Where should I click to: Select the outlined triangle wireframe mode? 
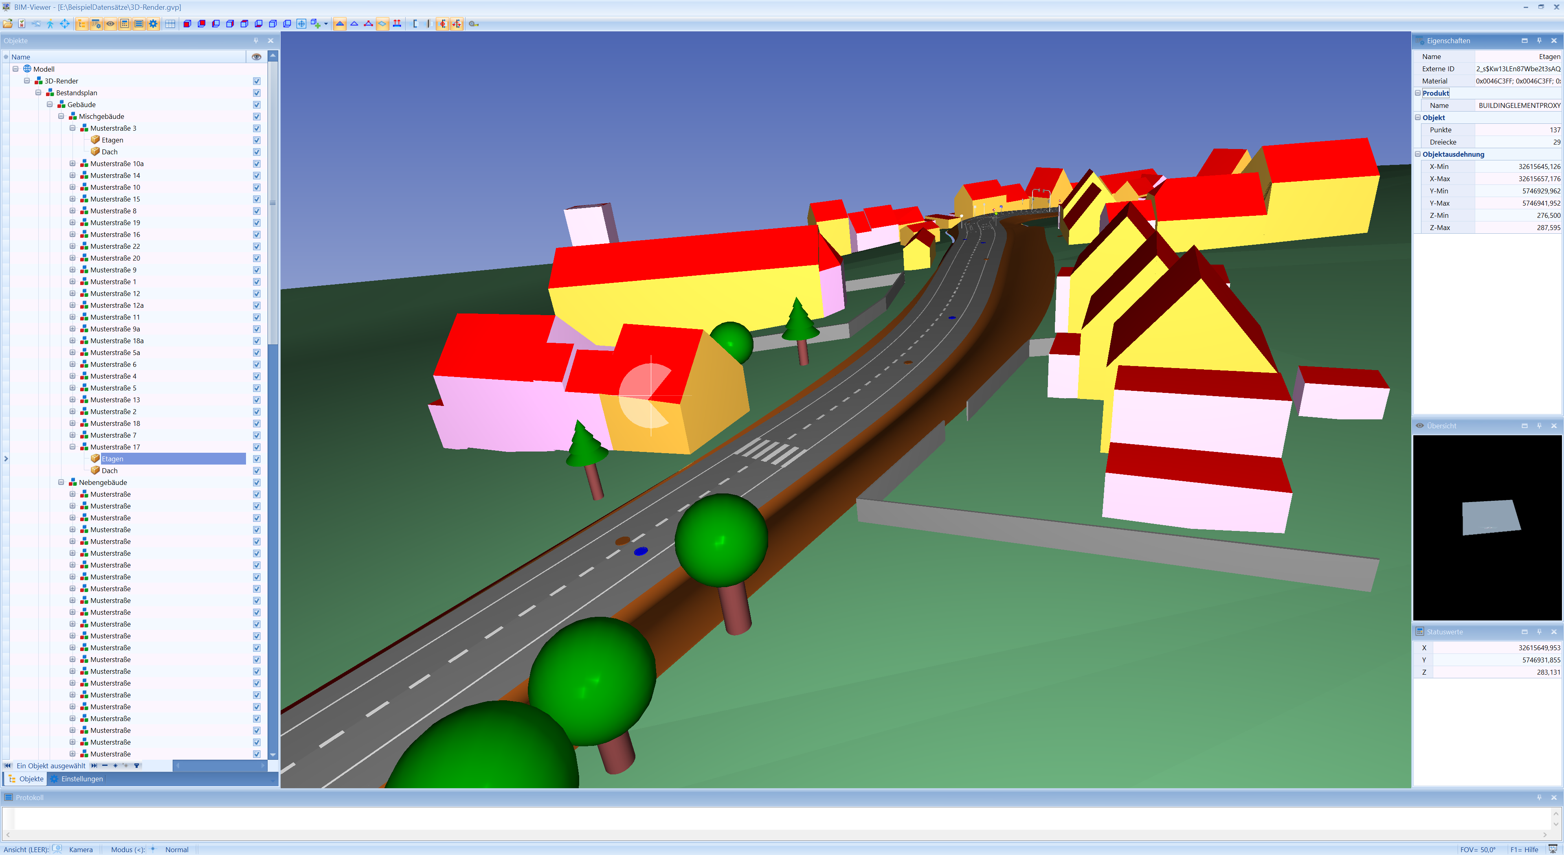354,24
